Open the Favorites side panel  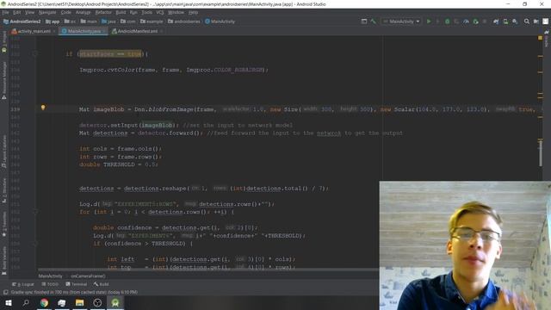[4, 225]
